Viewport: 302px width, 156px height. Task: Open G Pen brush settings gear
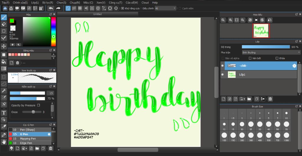pyautogui.click(x=49, y=134)
